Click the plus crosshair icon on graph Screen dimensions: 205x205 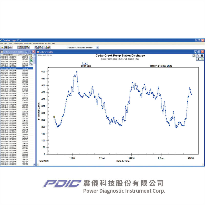pos(202,56)
